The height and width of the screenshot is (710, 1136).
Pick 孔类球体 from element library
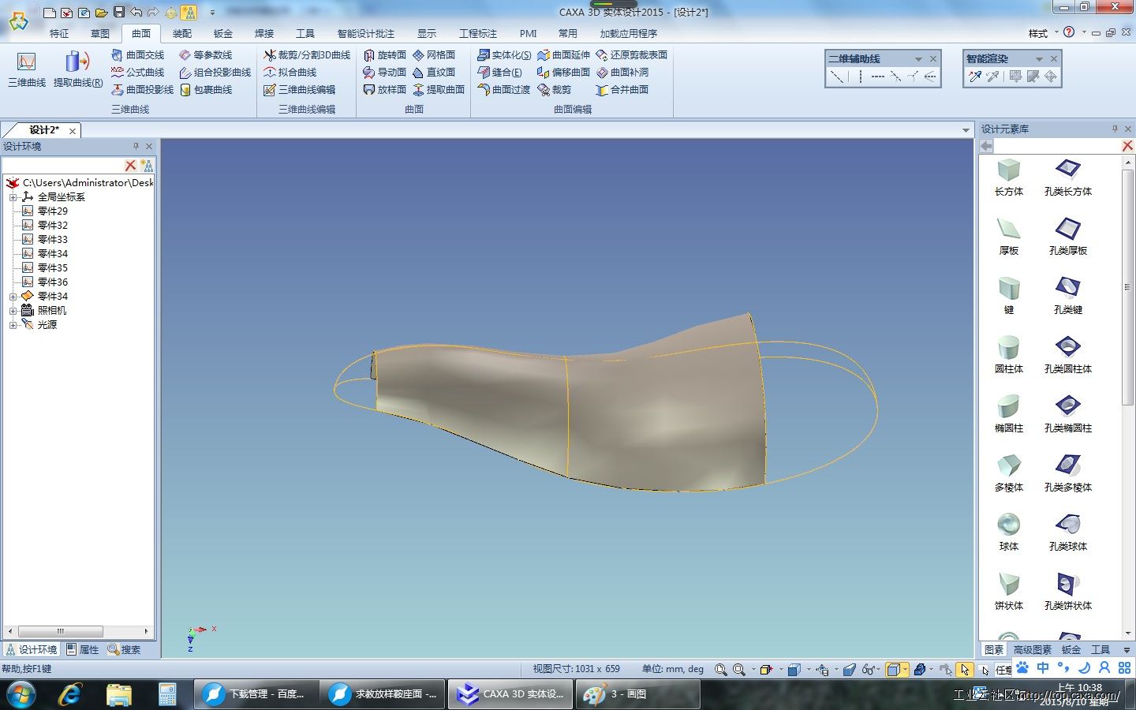tap(1068, 532)
